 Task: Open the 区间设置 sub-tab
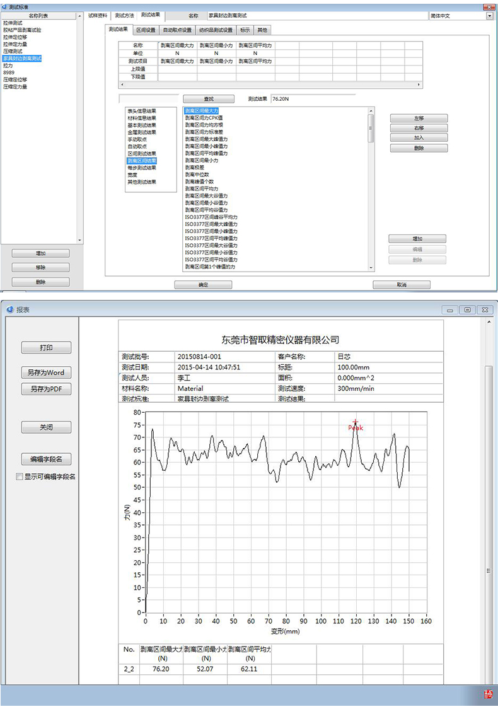pos(146,30)
